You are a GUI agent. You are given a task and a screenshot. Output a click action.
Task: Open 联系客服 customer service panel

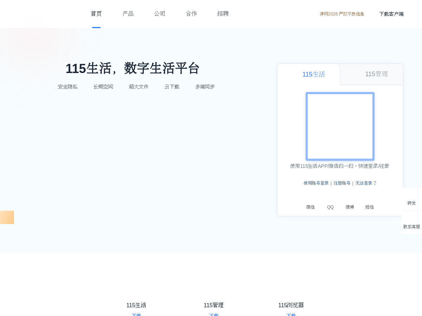click(x=411, y=226)
